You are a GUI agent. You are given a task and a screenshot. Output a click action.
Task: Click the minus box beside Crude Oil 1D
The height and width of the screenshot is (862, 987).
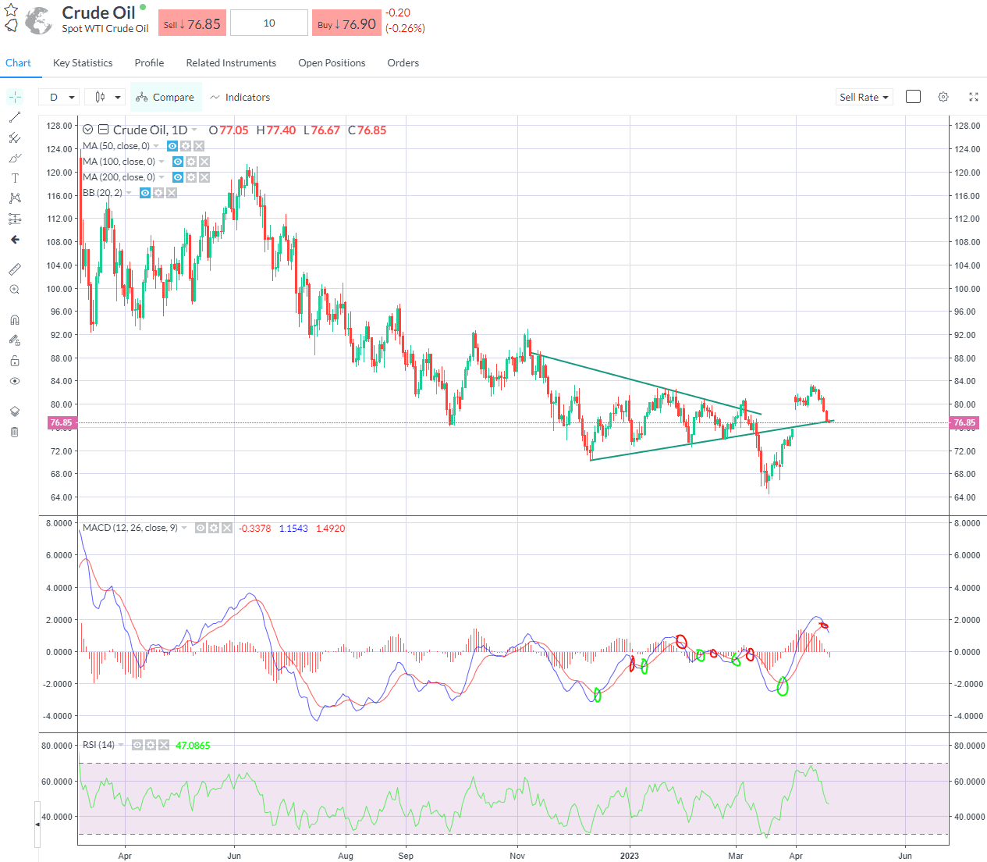103,130
